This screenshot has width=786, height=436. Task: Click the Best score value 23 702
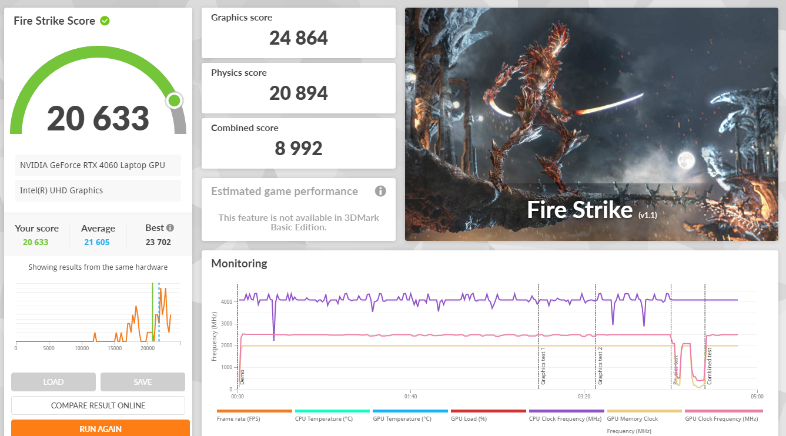(158, 242)
